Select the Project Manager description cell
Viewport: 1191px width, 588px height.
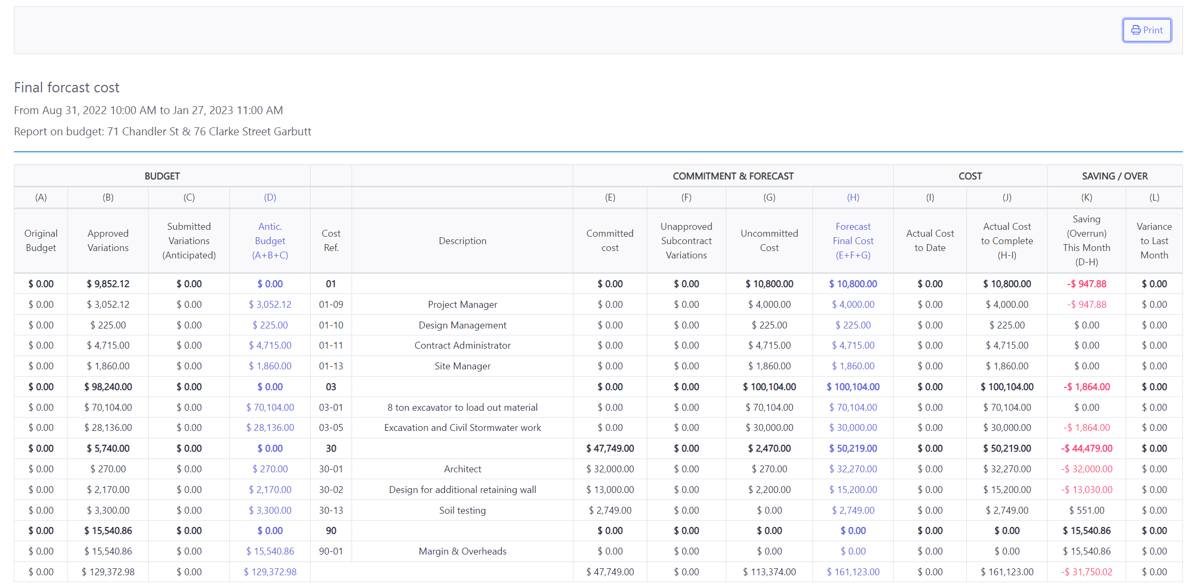tap(462, 305)
